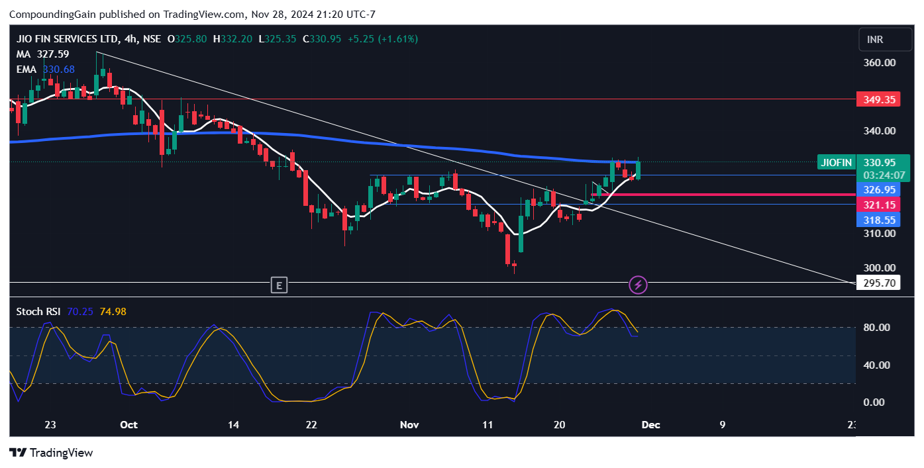Click the close price C330.95 value
924x468 pixels.
click(x=322, y=39)
